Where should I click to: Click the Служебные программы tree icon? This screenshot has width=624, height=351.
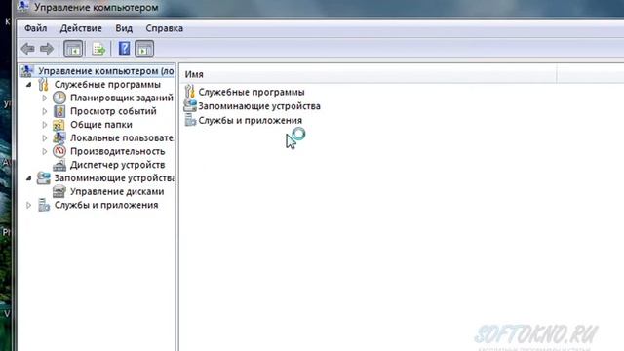tap(43, 85)
